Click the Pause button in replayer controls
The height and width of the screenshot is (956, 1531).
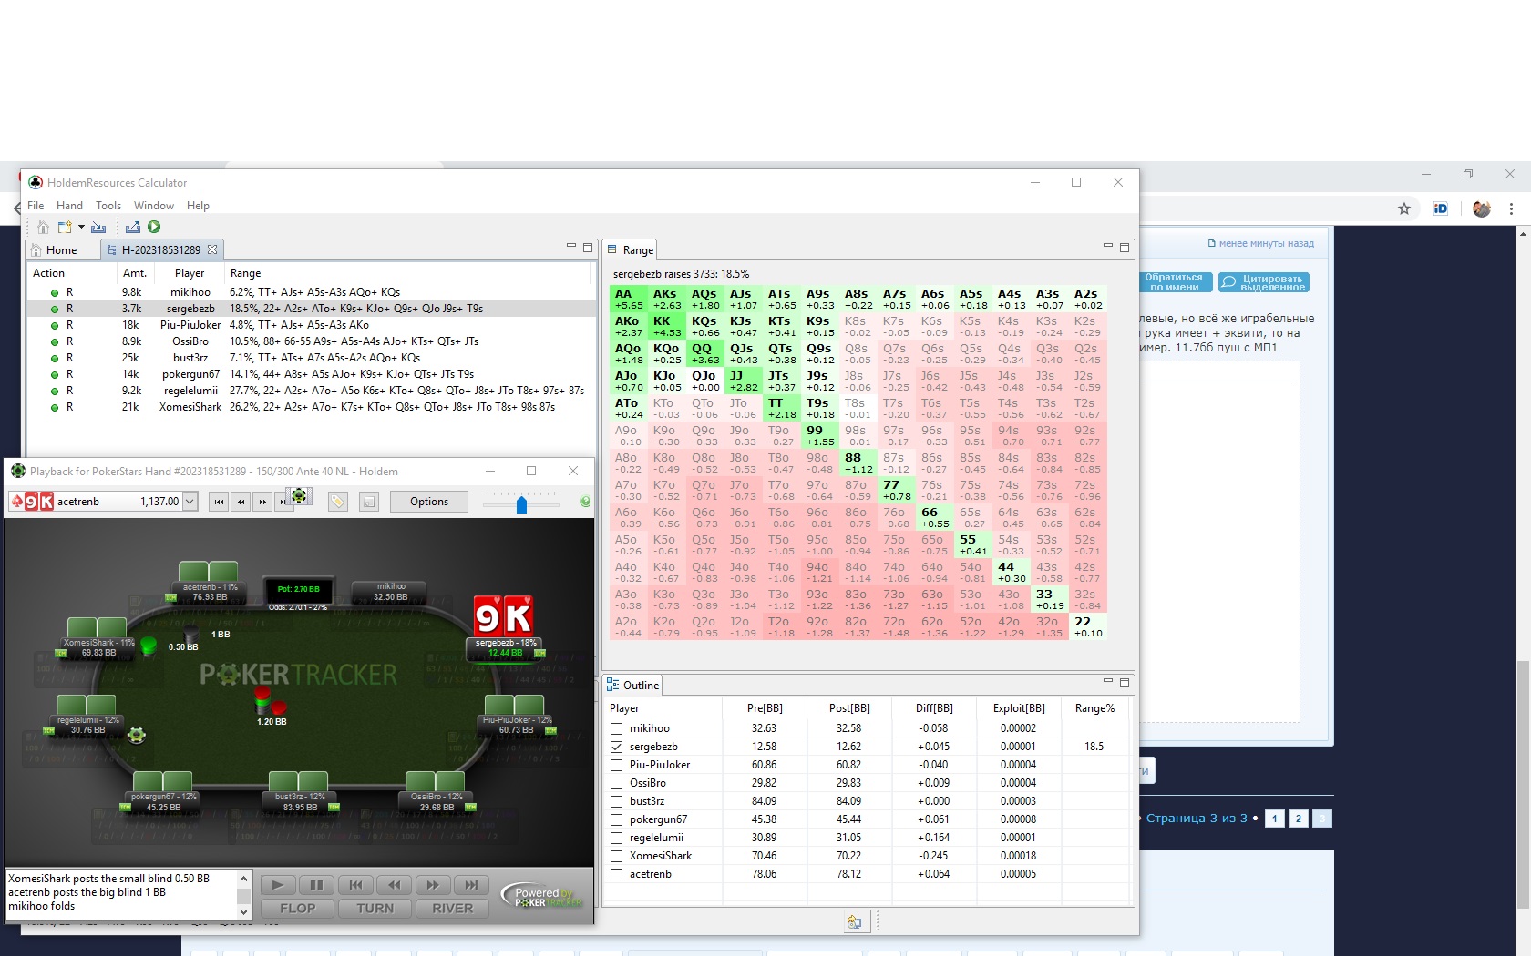coord(316,884)
